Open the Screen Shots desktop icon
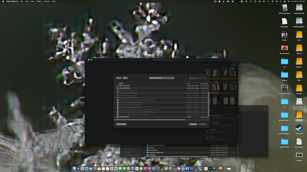Image resolution: width=307 pixels, height=172 pixels. click(x=284, y=48)
